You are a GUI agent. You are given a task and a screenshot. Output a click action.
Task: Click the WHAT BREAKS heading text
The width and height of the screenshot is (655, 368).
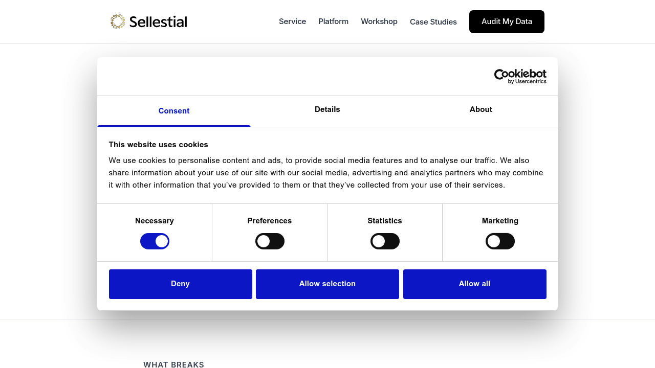pos(173,364)
